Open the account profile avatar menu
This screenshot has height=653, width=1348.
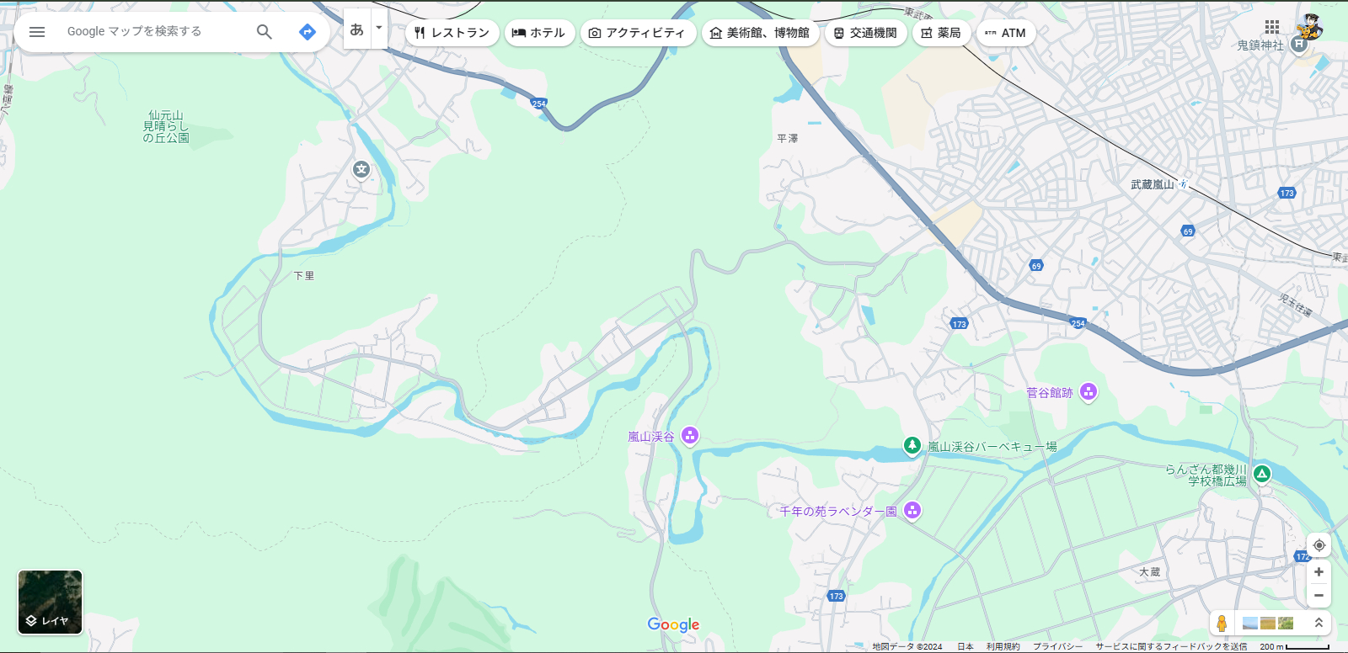1309,27
